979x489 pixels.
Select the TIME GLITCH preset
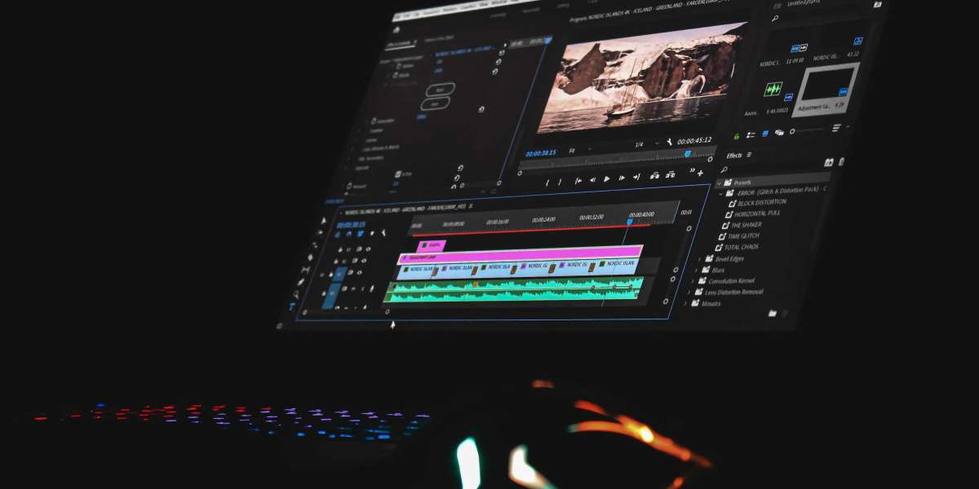click(x=743, y=235)
